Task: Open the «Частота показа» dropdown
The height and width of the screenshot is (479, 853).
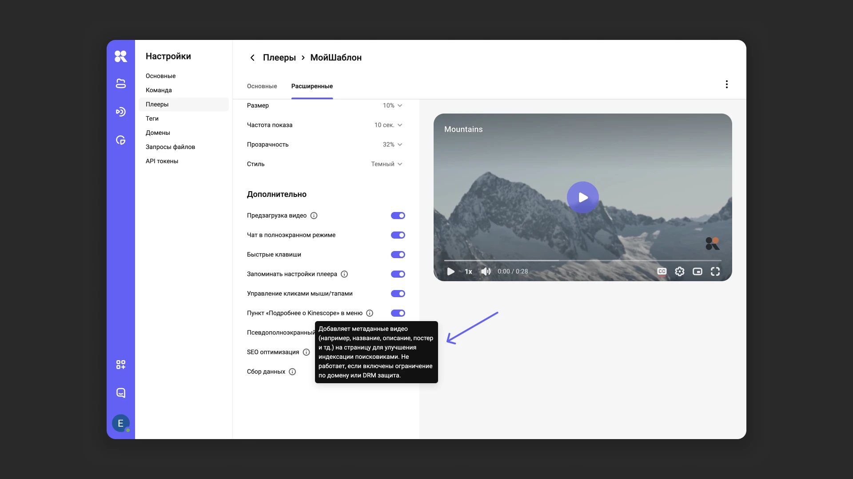Action: click(387, 125)
